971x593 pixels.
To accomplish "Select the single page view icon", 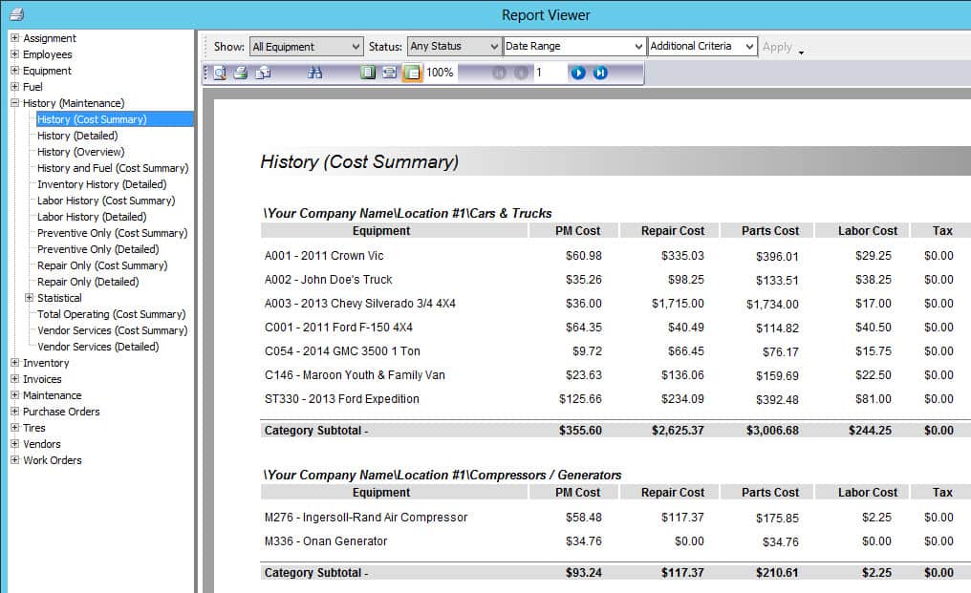I will [x=368, y=73].
